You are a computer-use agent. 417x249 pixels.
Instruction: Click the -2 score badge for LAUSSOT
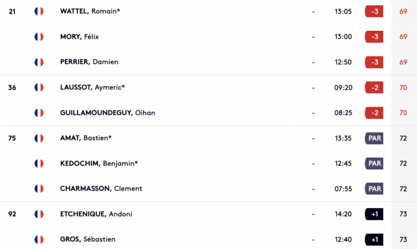click(x=374, y=88)
